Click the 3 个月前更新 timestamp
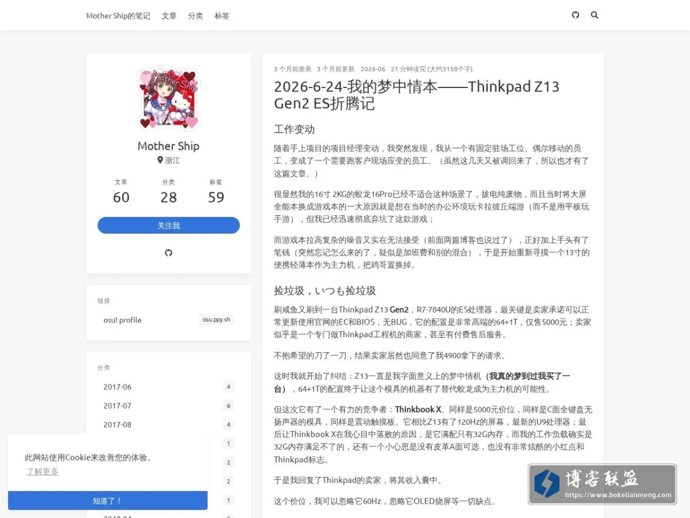The image size is (690, 518). click(336, 68)
